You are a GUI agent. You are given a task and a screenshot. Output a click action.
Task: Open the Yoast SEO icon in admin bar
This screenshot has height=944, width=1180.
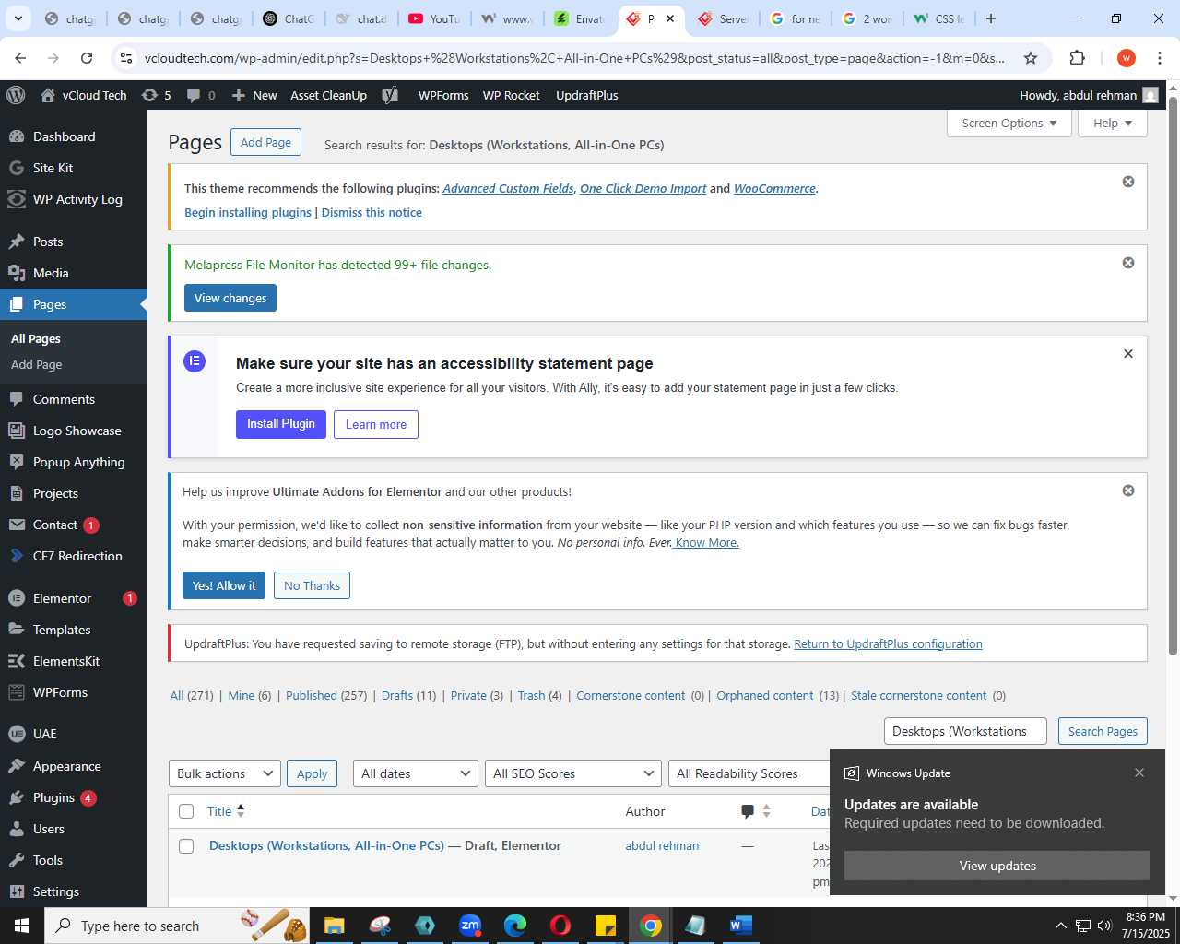point(390,95)
